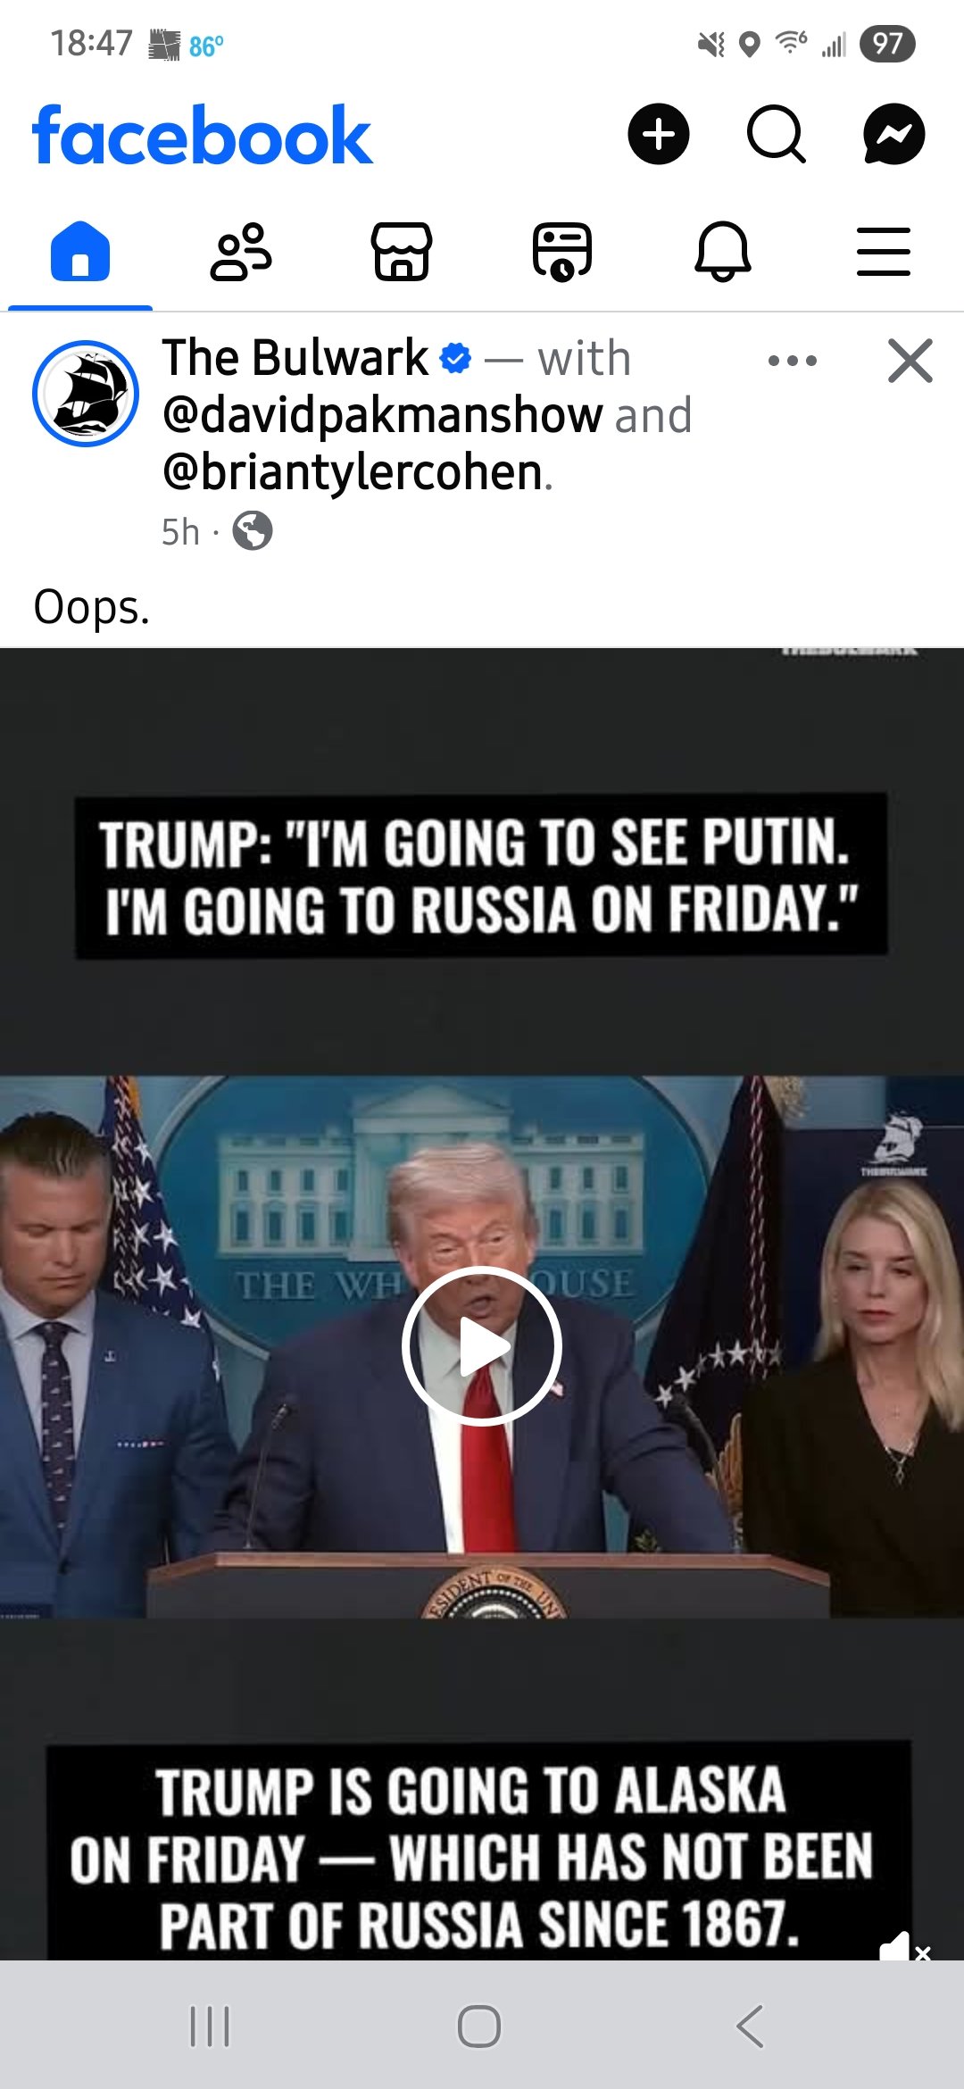Visit @davidpakmanshow tagged profile
Image resolution: width=964 pixels, height=2089 pixels.
[382, 415]
